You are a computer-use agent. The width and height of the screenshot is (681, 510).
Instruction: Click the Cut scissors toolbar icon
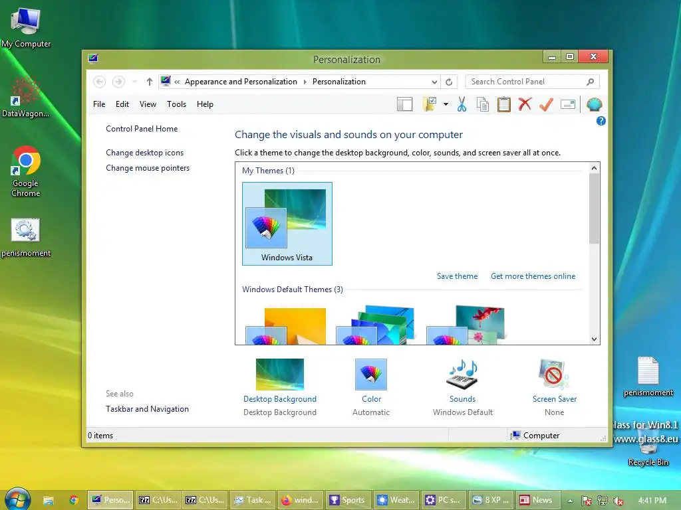pyautogui.click(x=462, y=104)
